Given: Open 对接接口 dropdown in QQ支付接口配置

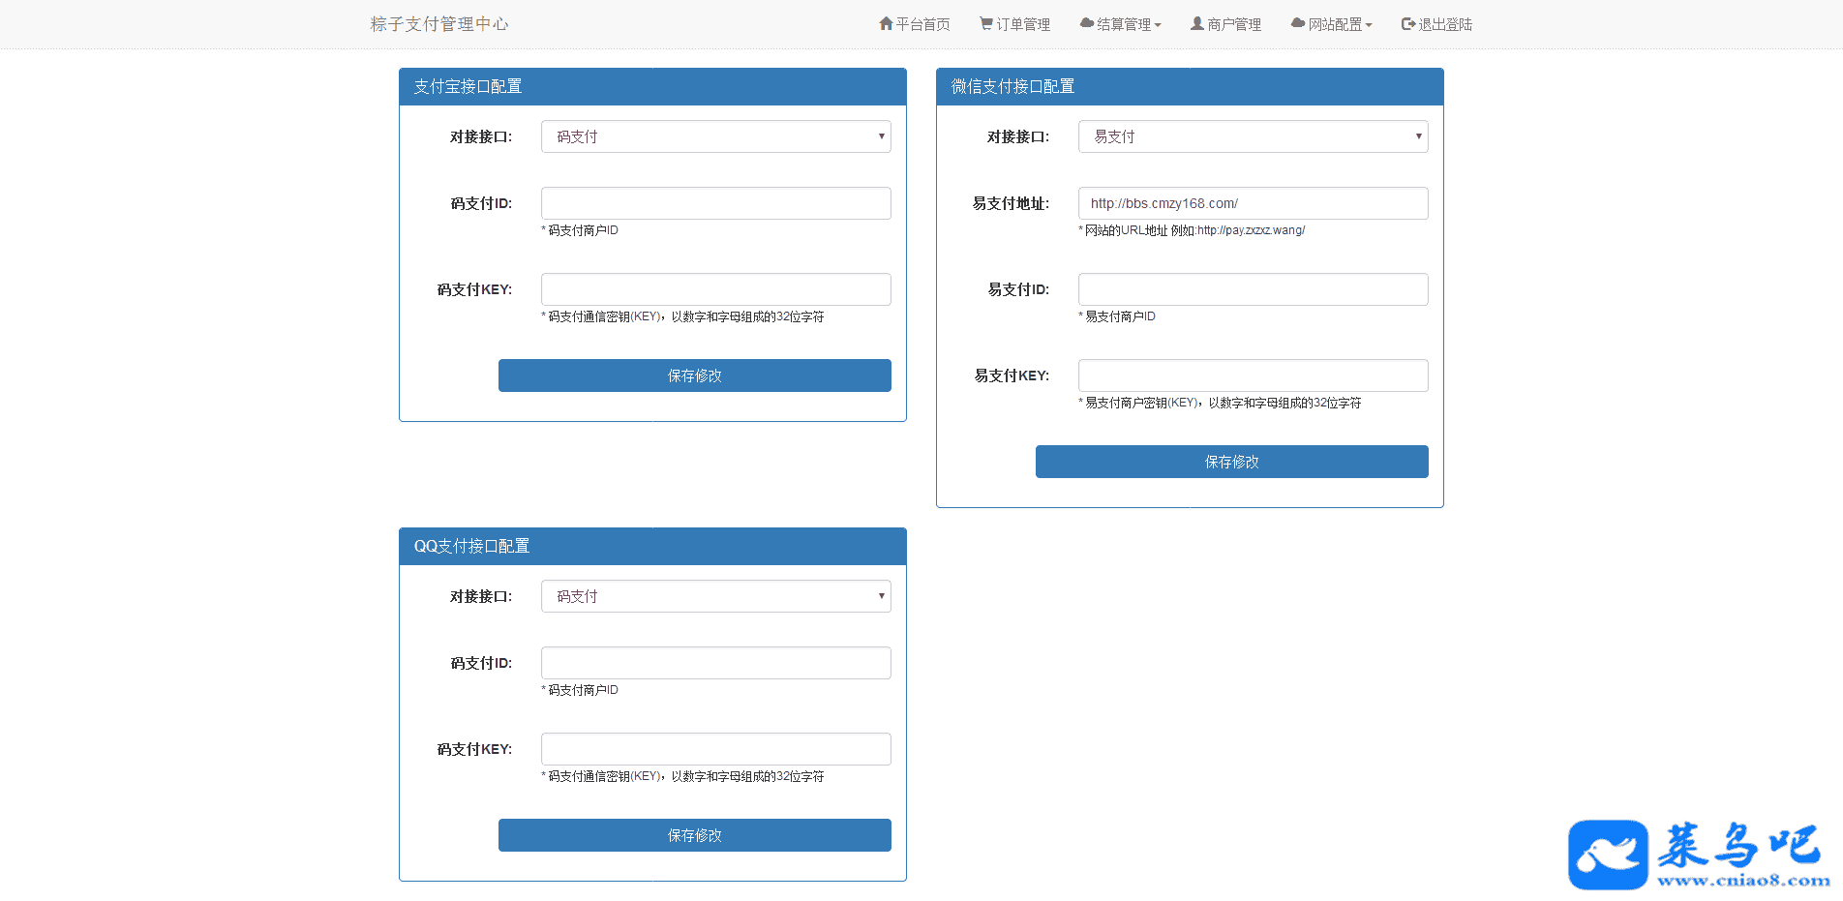Looking at the screenshot, I should pyautogui.click(x=715, y=596).
